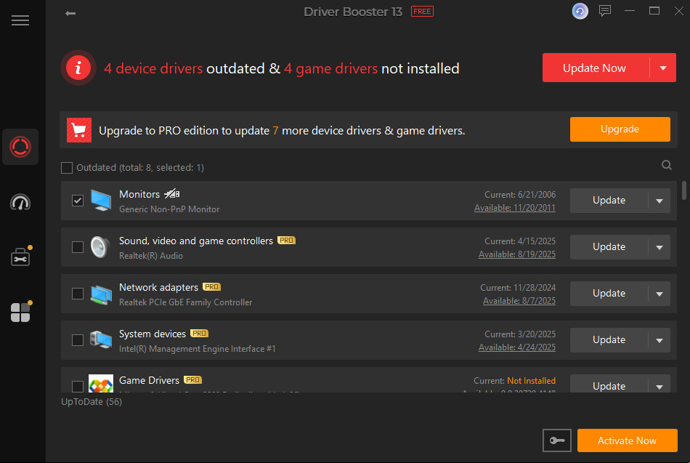Viewport: 690px width, 463px height.
Task: Open the hamburger menu in the sidebar
Action: pos(20,20)
